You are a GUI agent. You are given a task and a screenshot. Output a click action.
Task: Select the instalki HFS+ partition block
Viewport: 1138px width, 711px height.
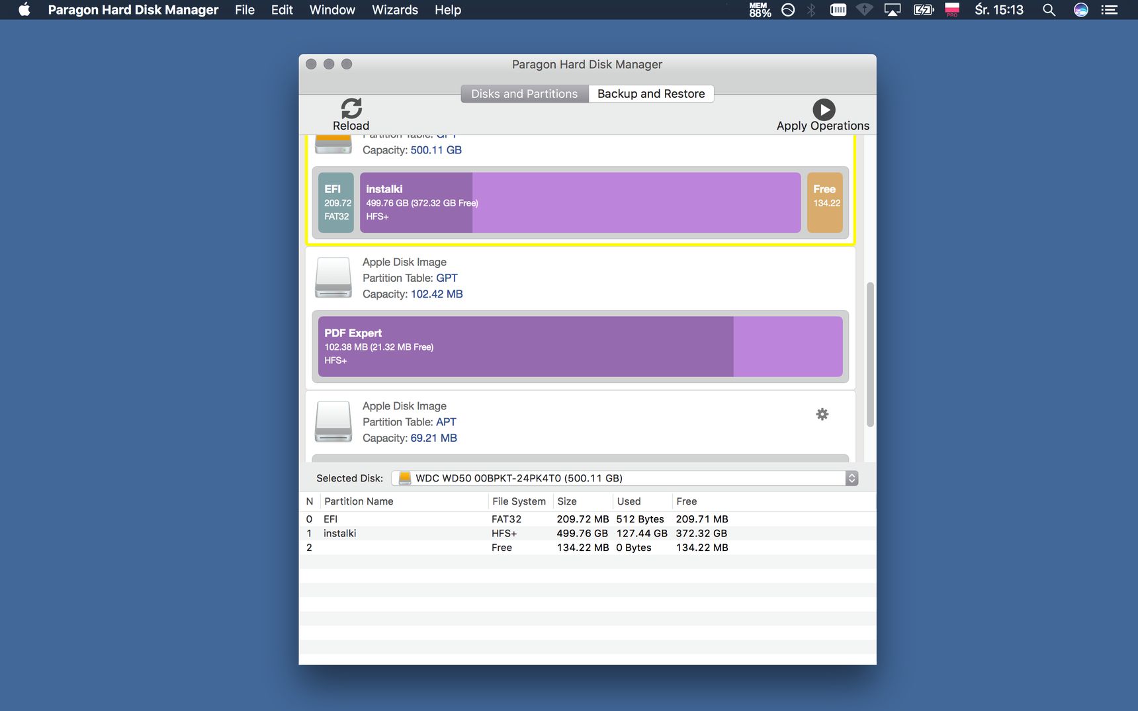coord(580,202)
